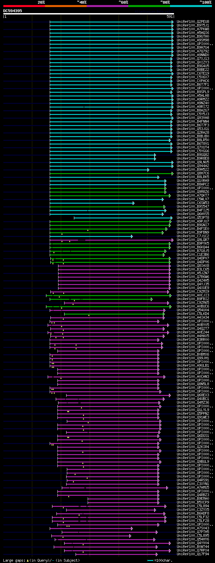The image size is (215, 563).
Task: Click the green alignment bar for UniRef100_A7QKT7
Action: click(x=111, y=195)
